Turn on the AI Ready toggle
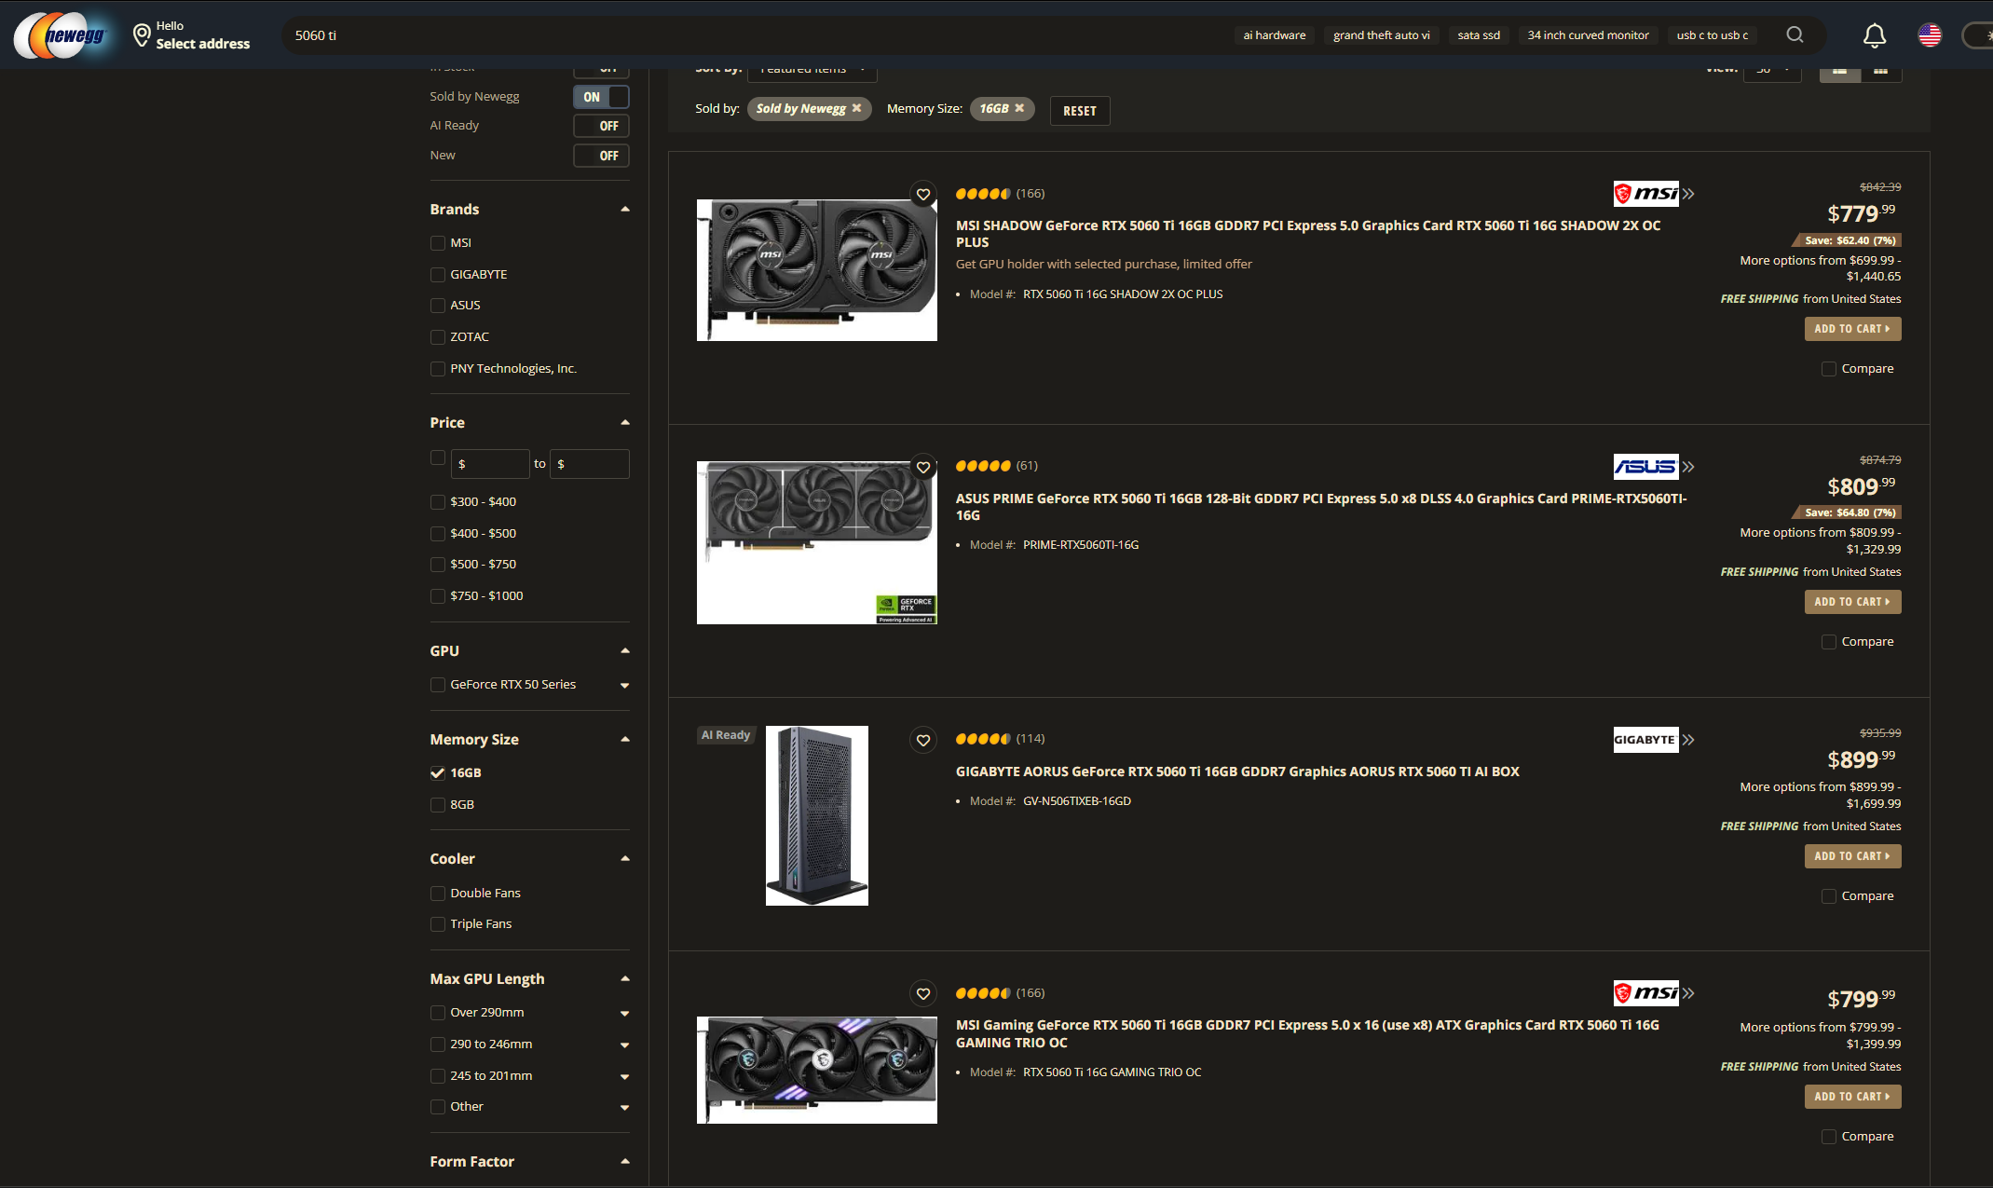Viewport: 1993px width, 1188px height. tap(601, 126)
